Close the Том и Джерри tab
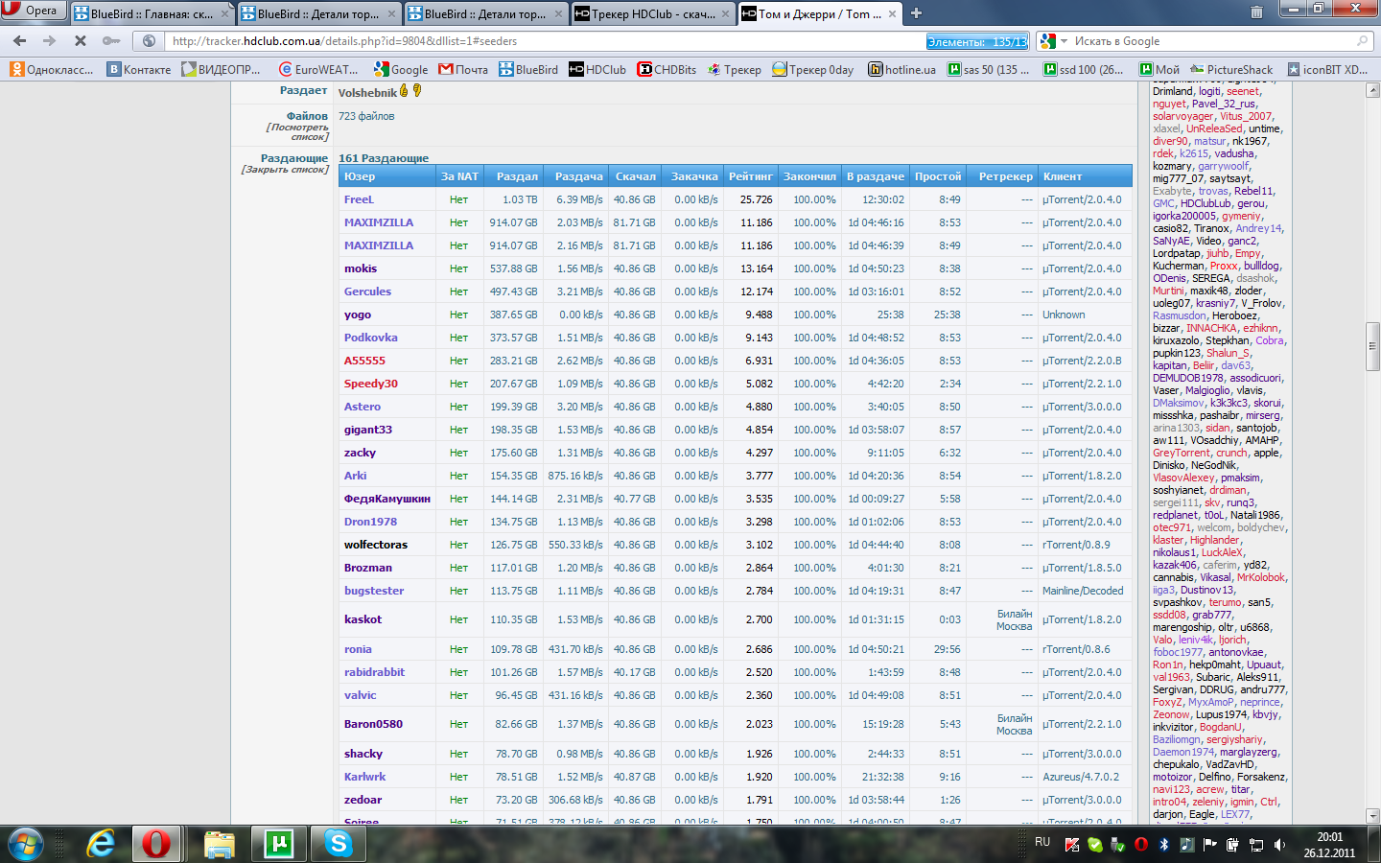This screenshot has width=1381, height=863. tap(892, 13)
